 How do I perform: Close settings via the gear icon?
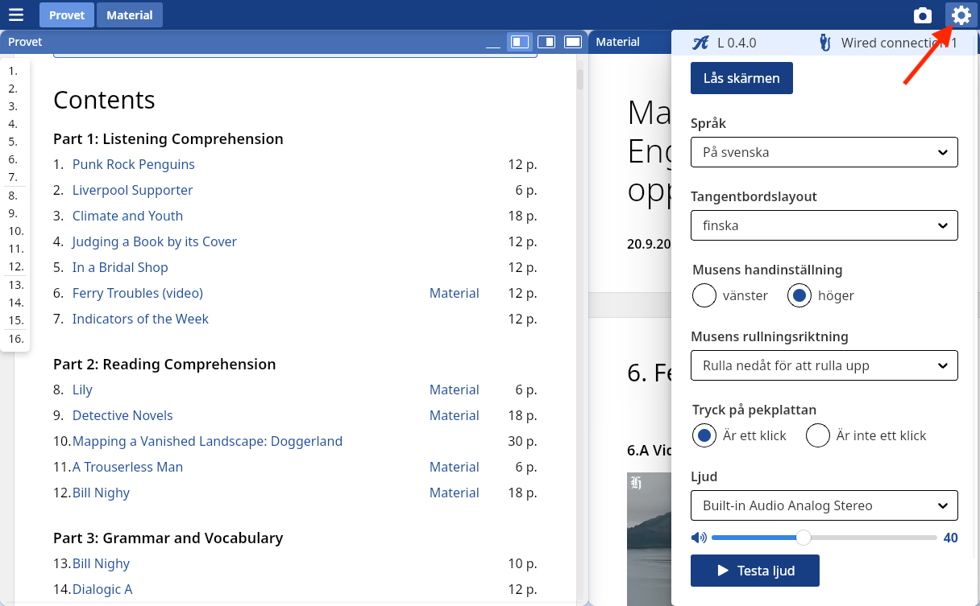pos(961,15)
